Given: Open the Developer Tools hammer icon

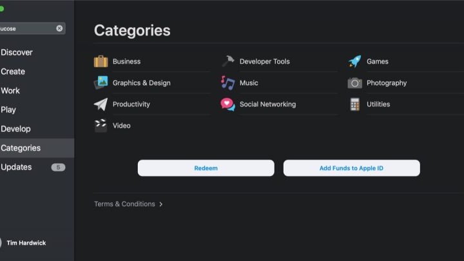Looking at the screenshot, I should point(227,62).
